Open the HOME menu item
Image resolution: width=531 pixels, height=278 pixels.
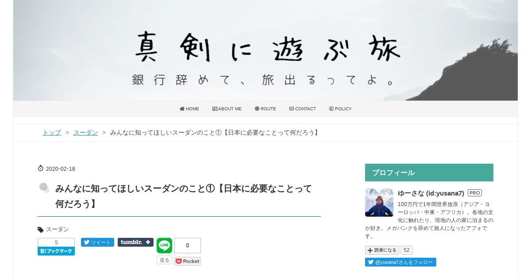coord(189,109)
